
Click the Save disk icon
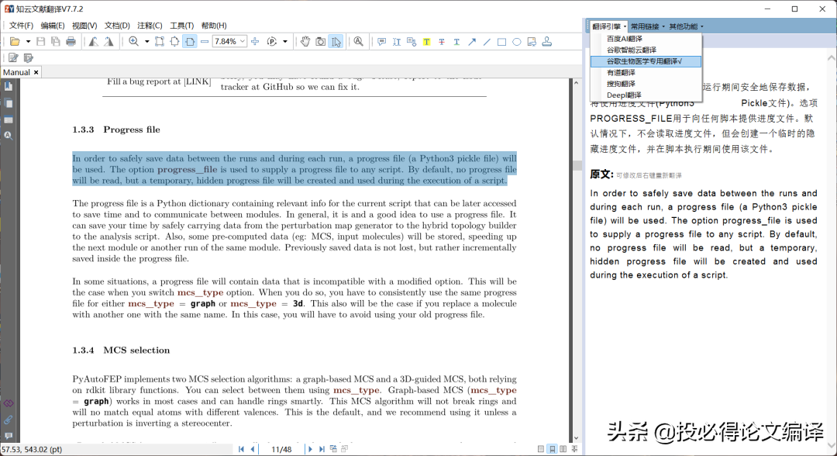click(40, 42)
